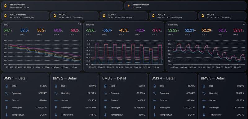The width and height of the screenshot is (248, 119).
Task: Click BMS 4 Detail SOC value 60,77%
Action: (x=191, y=86)
